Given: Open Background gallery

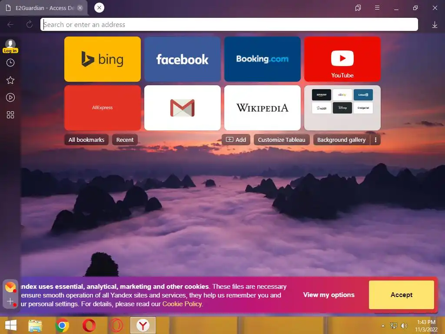Looking at the screenshot, I should point(342,140).
